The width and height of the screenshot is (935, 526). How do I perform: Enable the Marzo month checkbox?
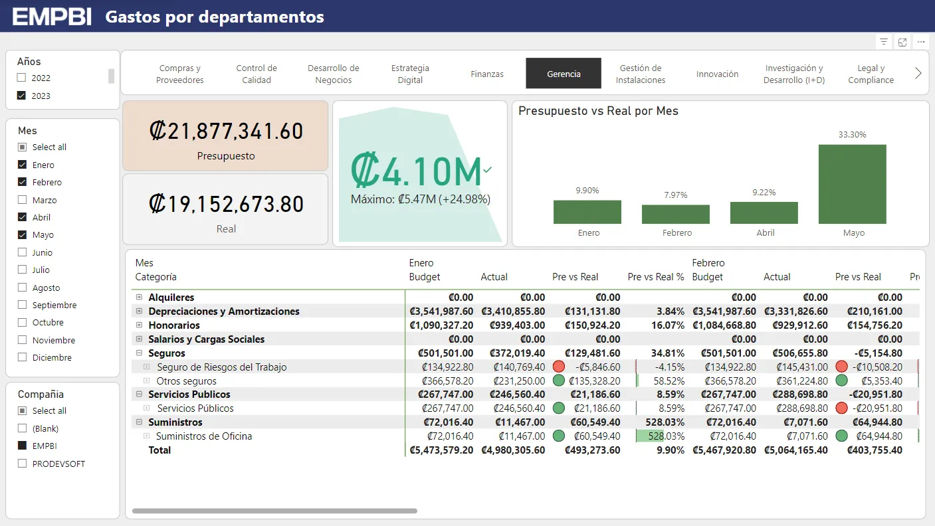22,200
